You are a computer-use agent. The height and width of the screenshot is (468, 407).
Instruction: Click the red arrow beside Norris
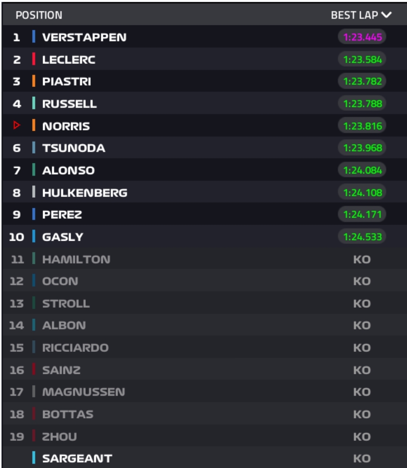point(16,125)
